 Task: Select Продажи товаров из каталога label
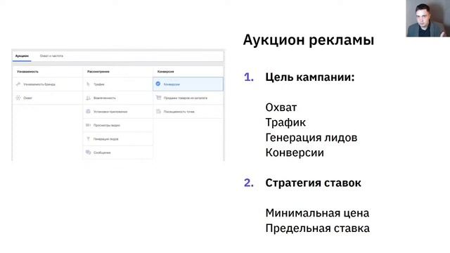pos(186,98)
